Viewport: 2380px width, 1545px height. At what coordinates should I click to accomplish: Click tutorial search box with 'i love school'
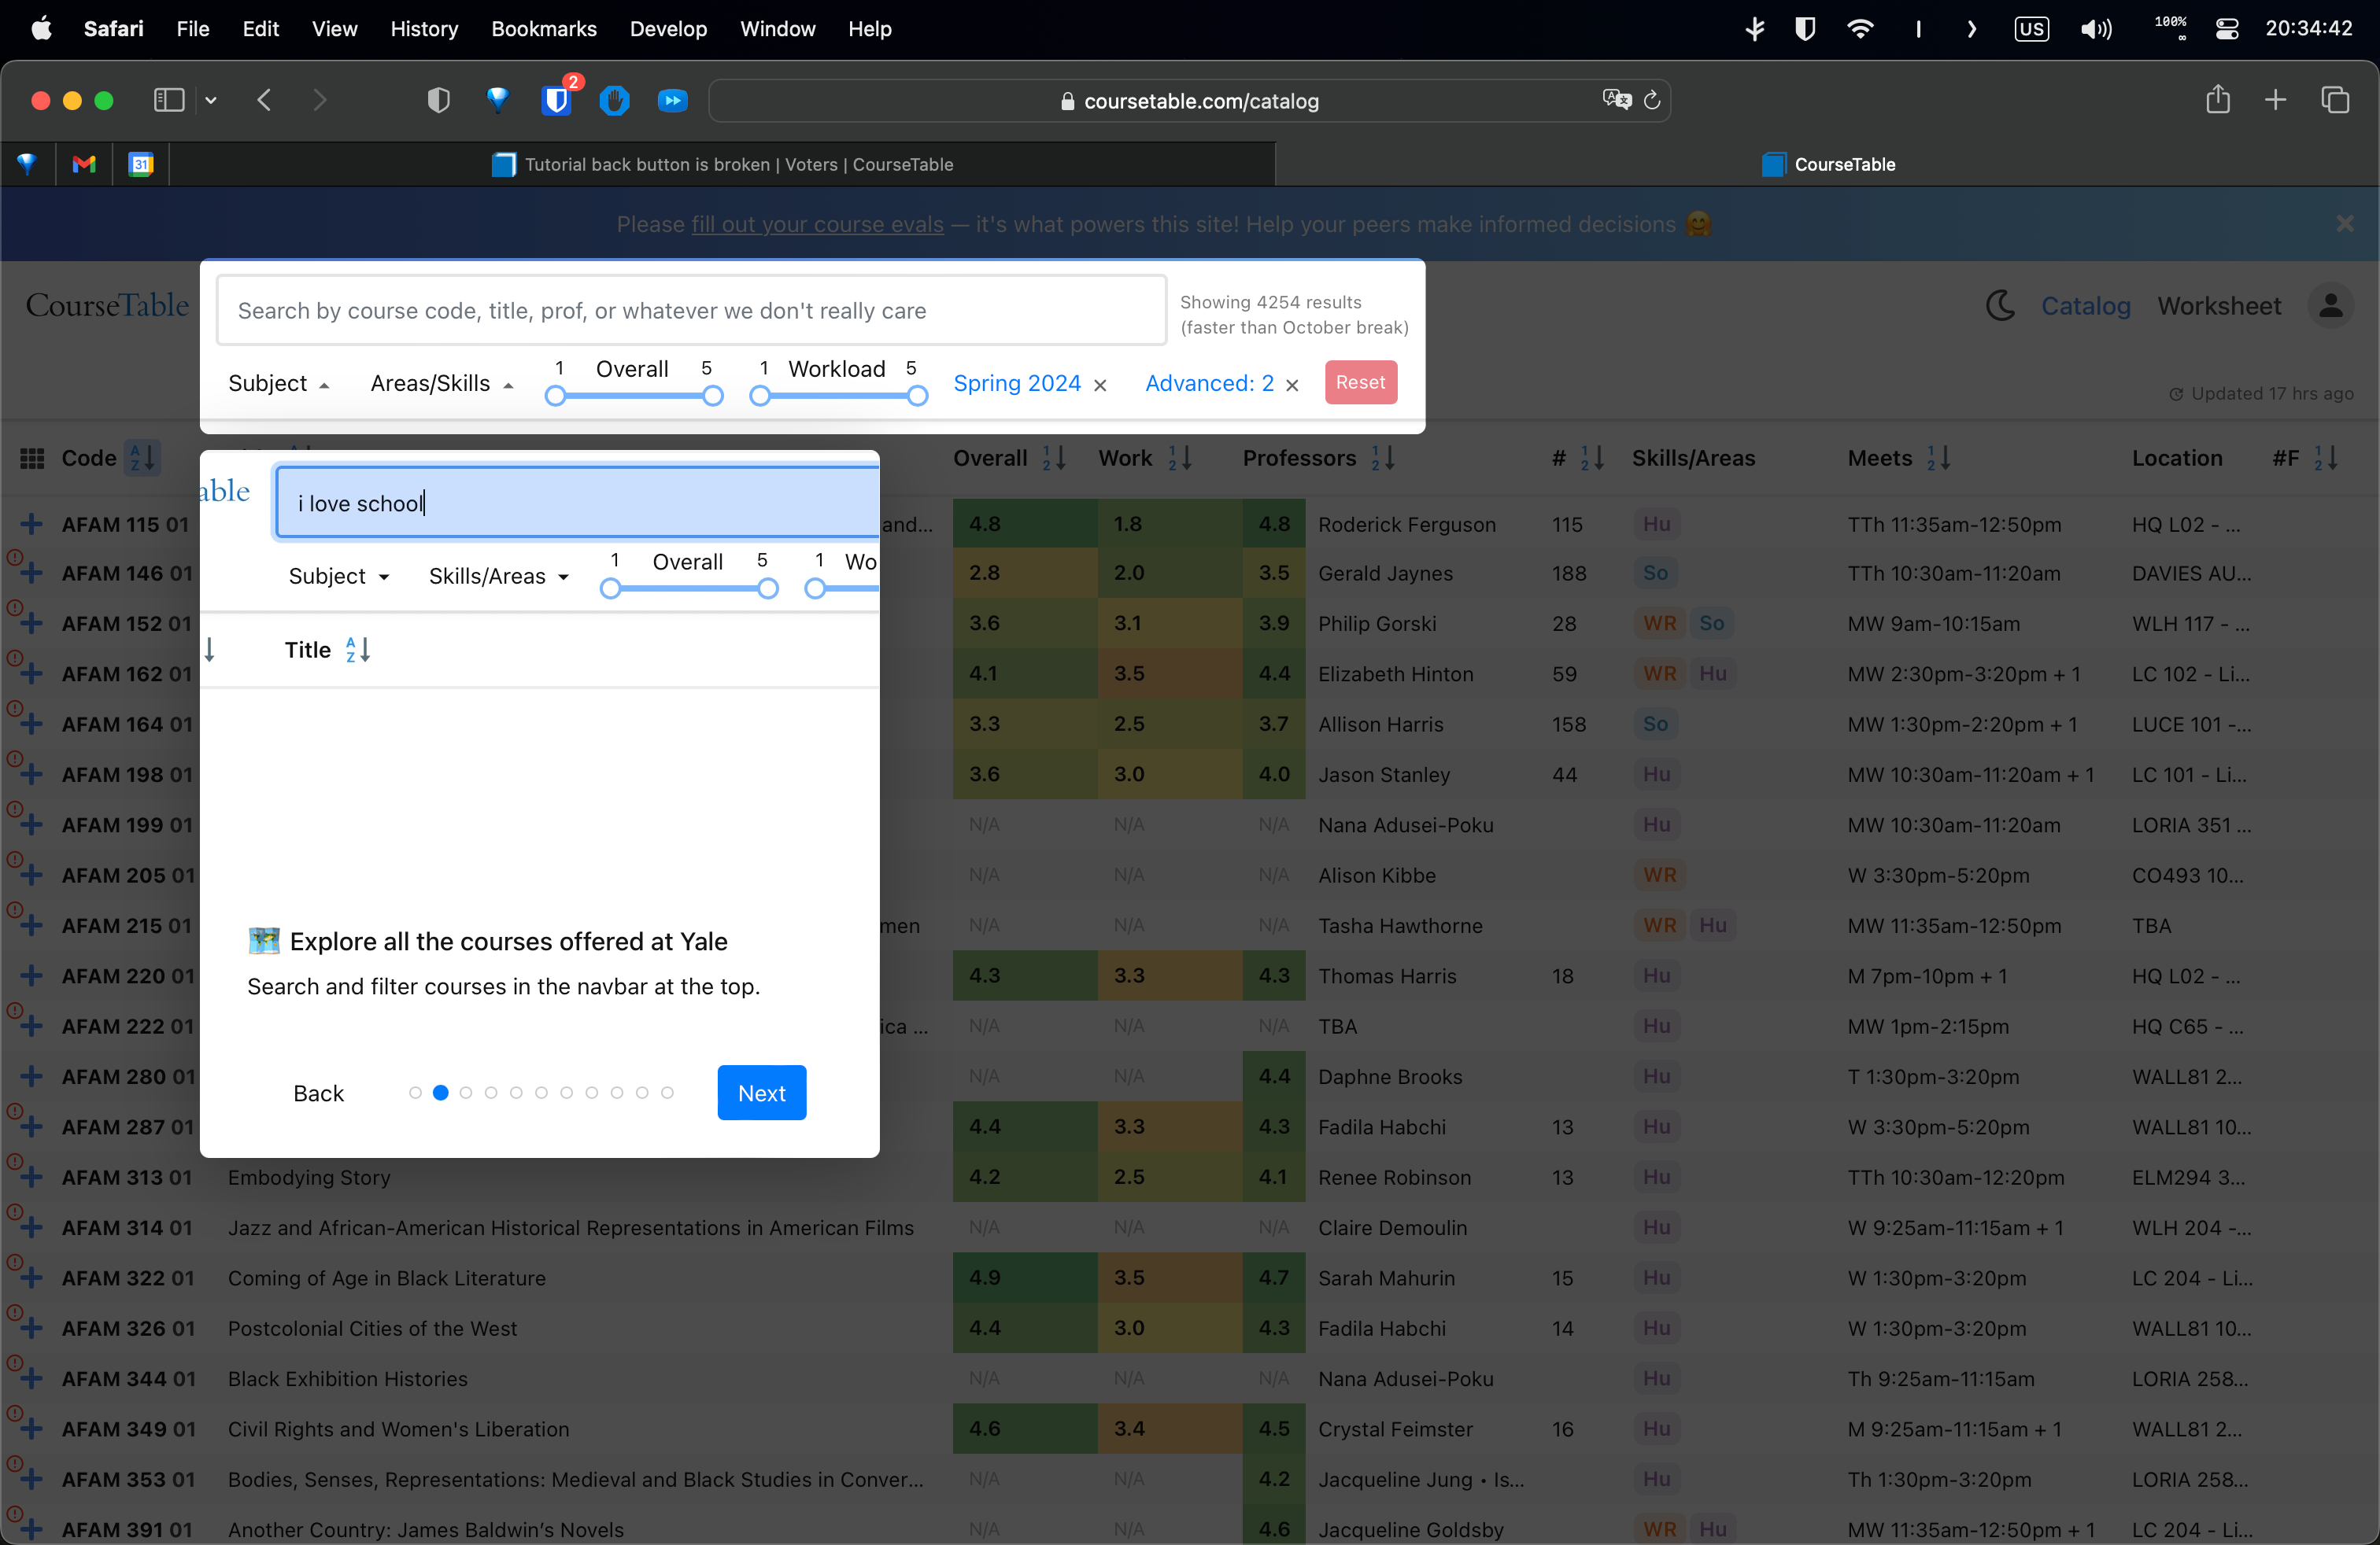pos(577,503)
